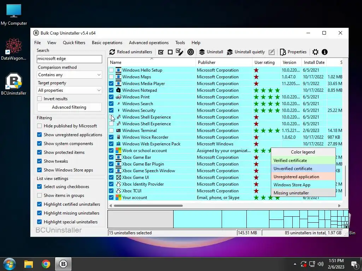
Task: Click the Work or school account icon
Action: (x=118, y=150)
